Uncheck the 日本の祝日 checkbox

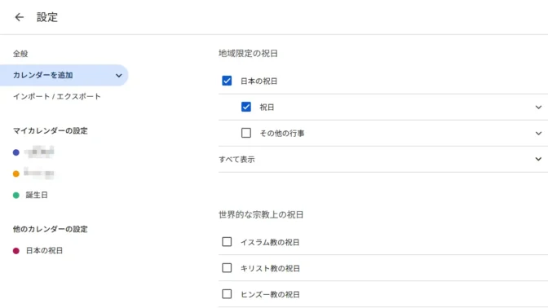point(227,81)
